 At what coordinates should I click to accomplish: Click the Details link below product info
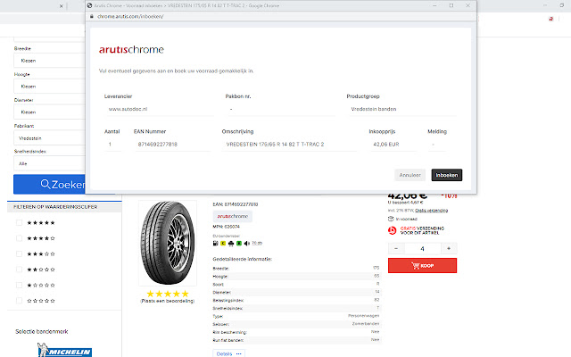(x=228, y=353)
